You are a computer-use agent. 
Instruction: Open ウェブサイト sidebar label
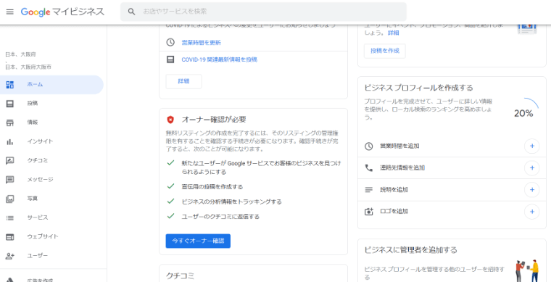(x=43, y=236)
